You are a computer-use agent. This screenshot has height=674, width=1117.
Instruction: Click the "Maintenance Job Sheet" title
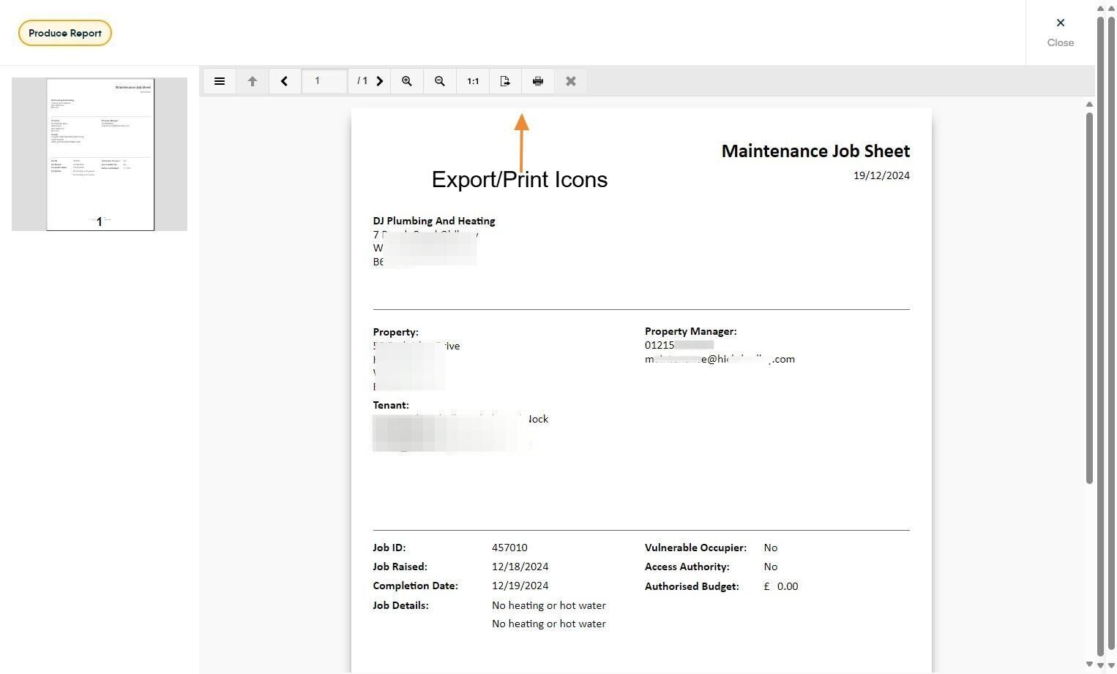815,151
